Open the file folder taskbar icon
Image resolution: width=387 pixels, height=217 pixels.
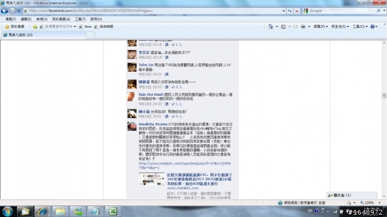[60, 212]
